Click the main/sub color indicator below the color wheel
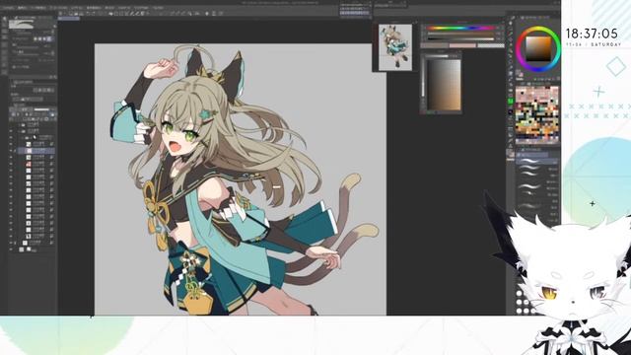This screenshot has width=631, height=355. tap(520, 75)
